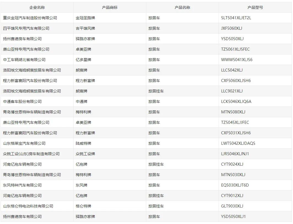
Task: Click 卓美亚牌 in the TZ5061XLJSFEC row
Action: click(83, 49)
